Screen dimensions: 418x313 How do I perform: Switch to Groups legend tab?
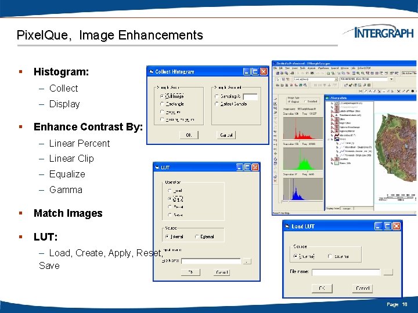tap(347, 209)
